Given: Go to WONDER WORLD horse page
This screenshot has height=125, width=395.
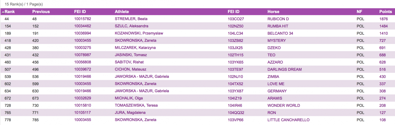Looking at the screenshot, I should pos(284,105).
